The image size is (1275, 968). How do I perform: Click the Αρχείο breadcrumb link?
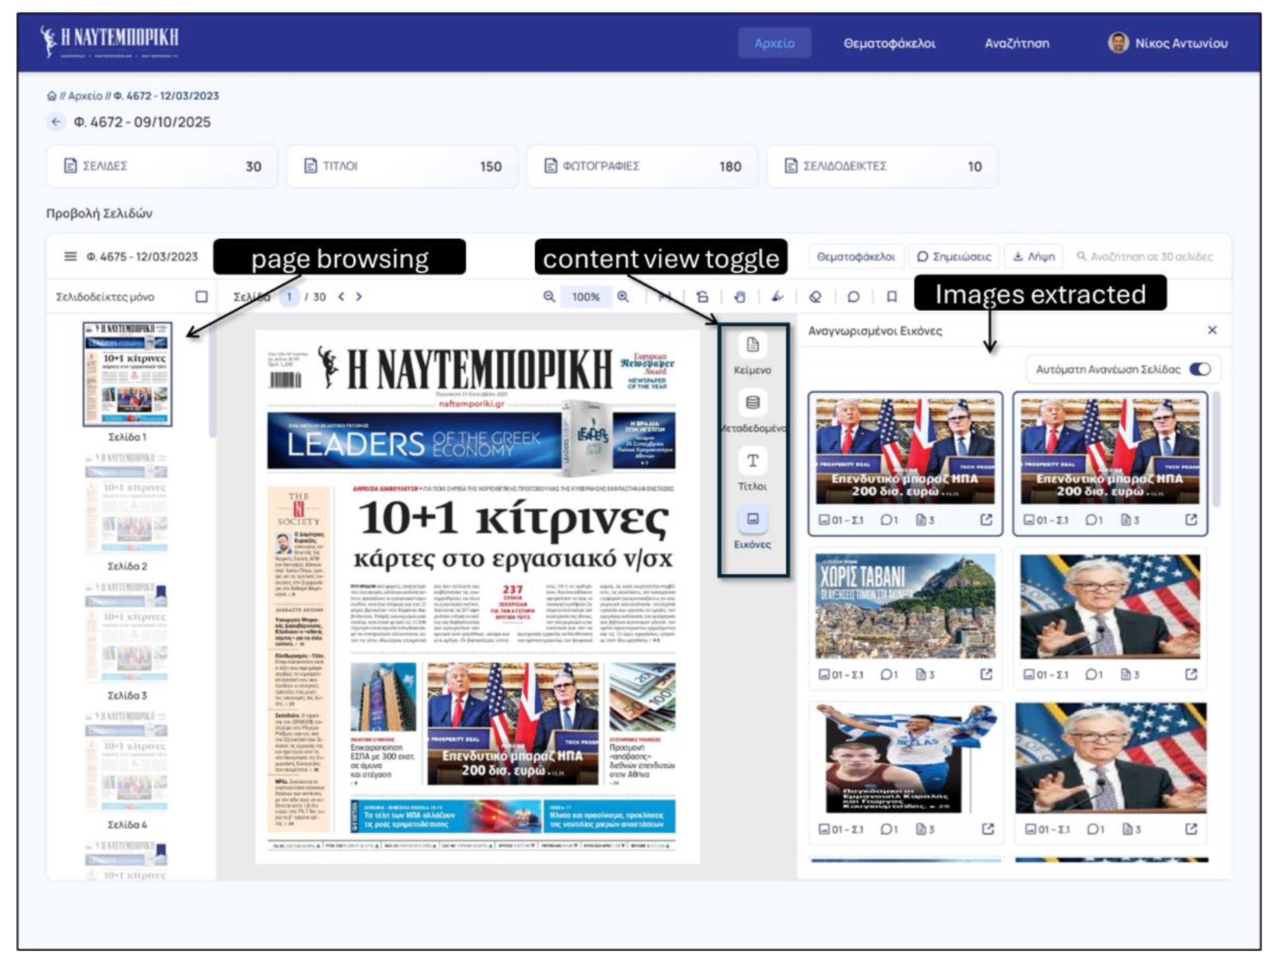point(85,96)
